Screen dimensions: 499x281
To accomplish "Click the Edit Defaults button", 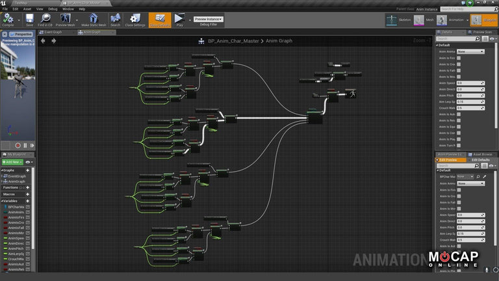I will [x=480, y=160].
